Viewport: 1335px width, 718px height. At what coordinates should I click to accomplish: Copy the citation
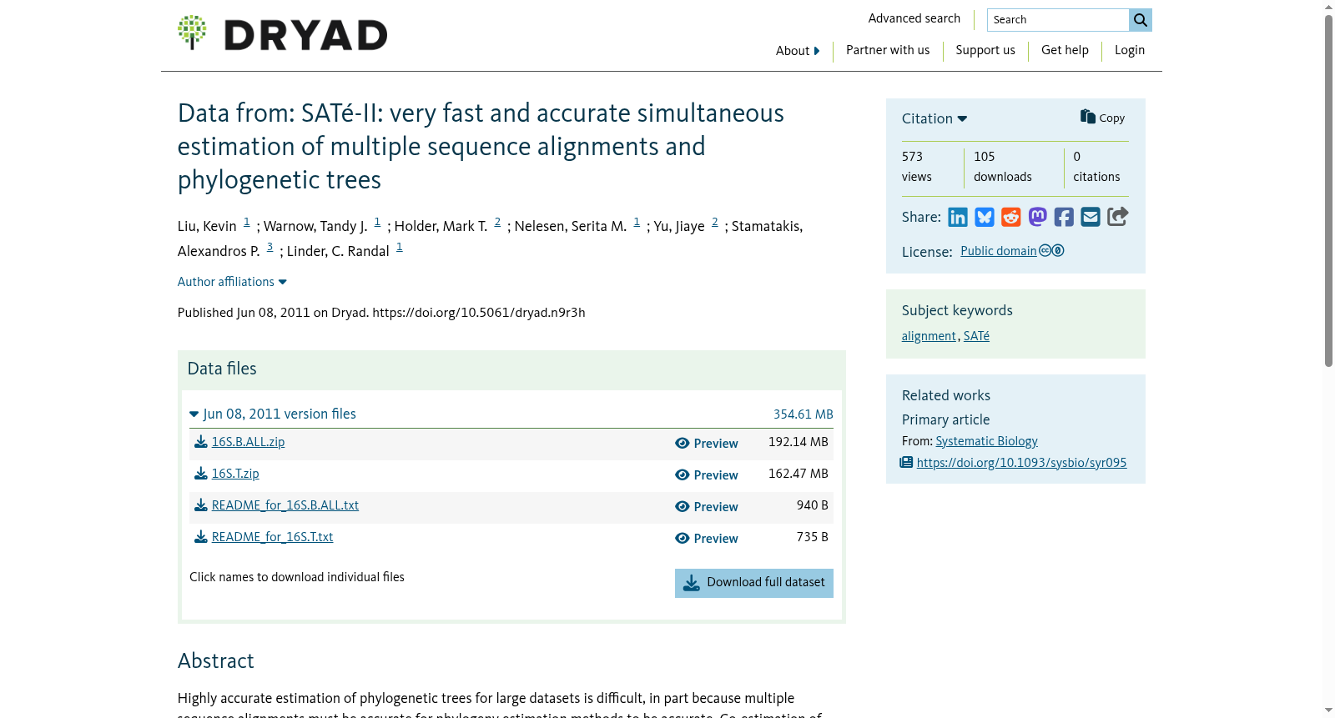pyautogui.click(x=1102, y=118)
